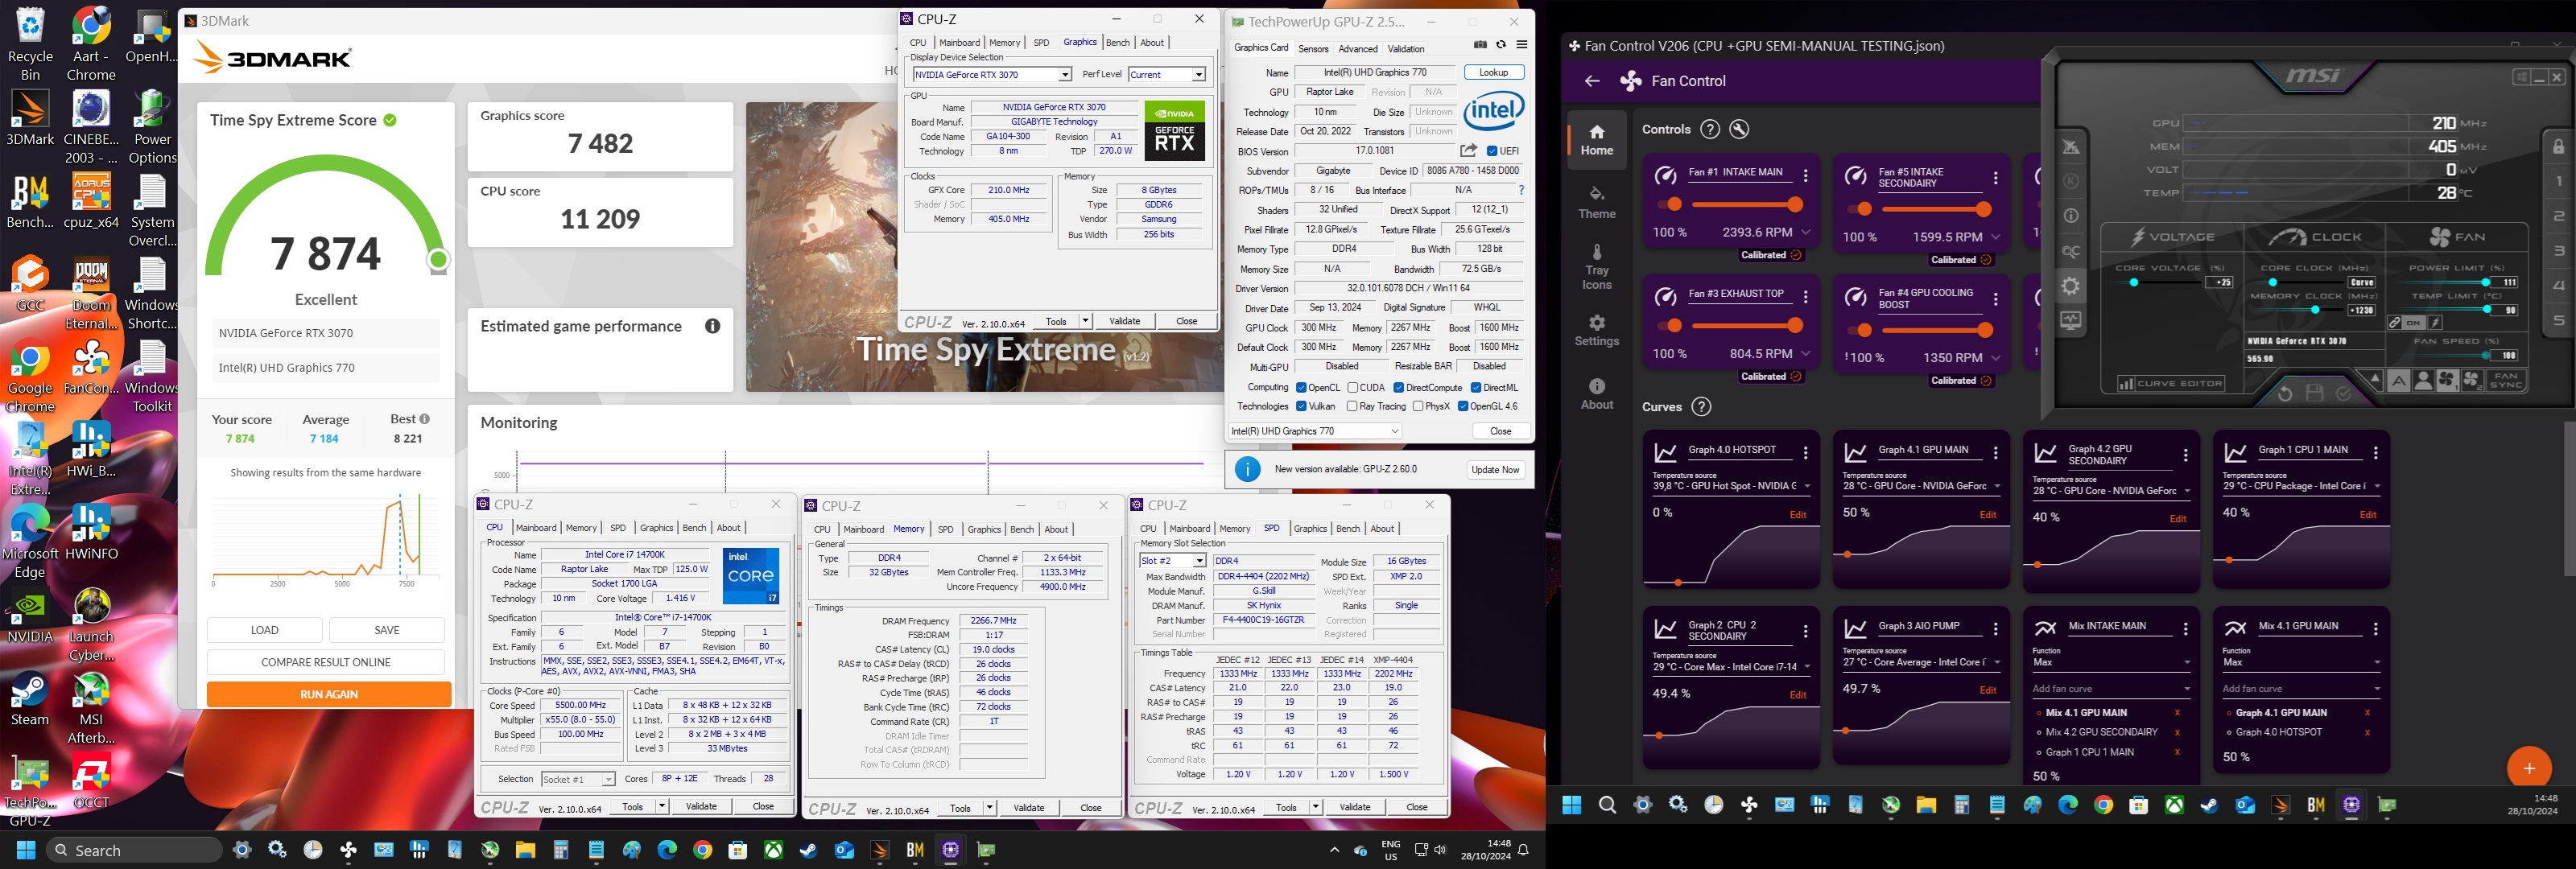The image size is (2576, 869).
Task: Click the MSI Afterburner information icon
Action: pyautogui.click(x=2071, y=216)
